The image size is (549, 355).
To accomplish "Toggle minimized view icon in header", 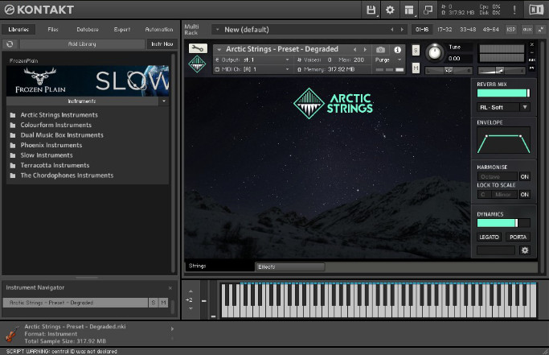I will click(428, 10).
